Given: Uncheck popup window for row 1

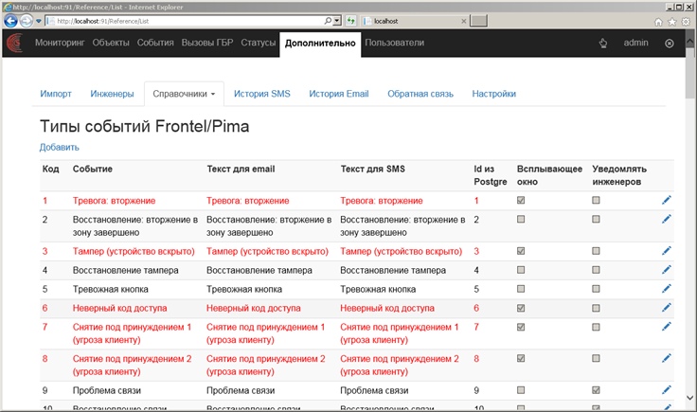Looking at the screenshot, I should pyautogui.click(x=521, y=200).
